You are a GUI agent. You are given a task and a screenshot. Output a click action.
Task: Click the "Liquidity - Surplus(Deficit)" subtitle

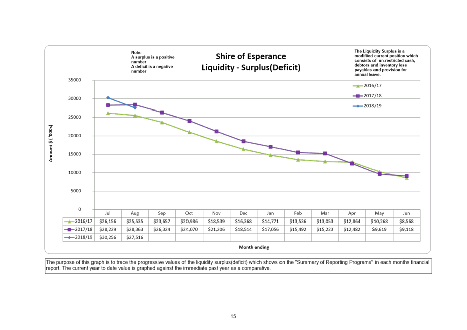[251, 67]
